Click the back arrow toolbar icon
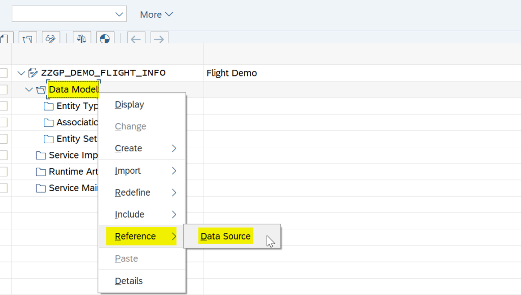This screenshot has height=295, width=521. [x=136, y=39]
